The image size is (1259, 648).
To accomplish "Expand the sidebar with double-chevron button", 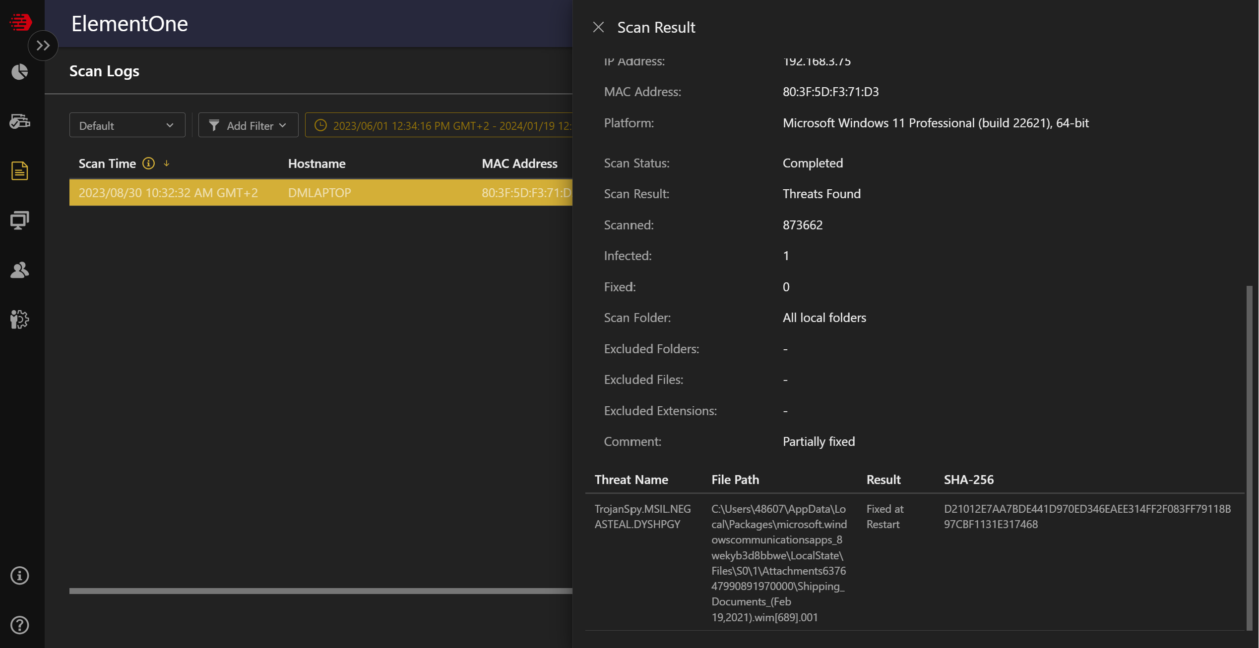I will pos(43,46).
